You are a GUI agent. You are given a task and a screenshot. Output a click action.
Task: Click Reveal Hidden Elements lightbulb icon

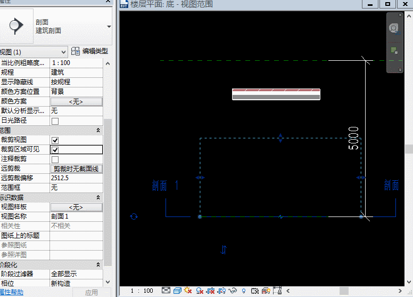[x=244, y=291]
